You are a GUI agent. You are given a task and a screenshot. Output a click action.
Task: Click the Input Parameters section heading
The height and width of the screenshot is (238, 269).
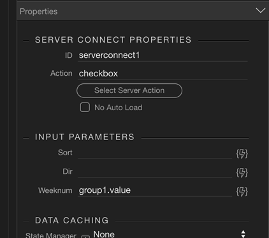pyautogui.click(x=85, y=137)
